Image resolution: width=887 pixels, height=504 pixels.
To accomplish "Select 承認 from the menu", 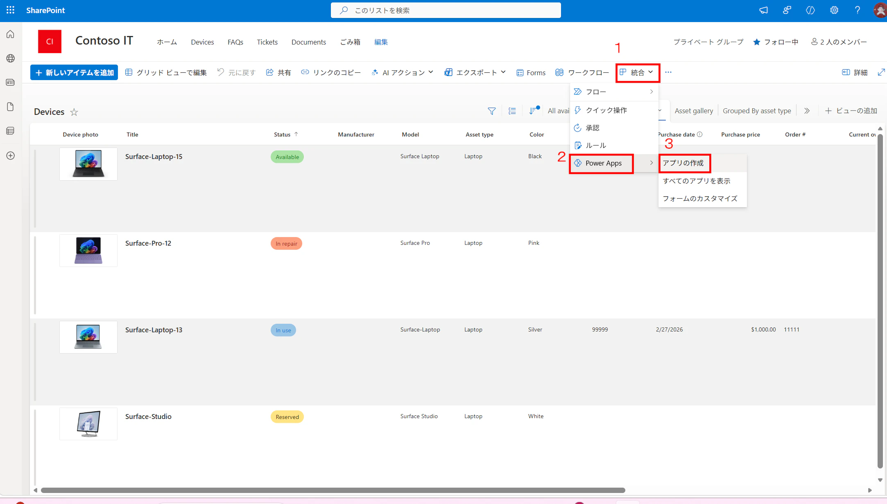I will pos(614,128).
